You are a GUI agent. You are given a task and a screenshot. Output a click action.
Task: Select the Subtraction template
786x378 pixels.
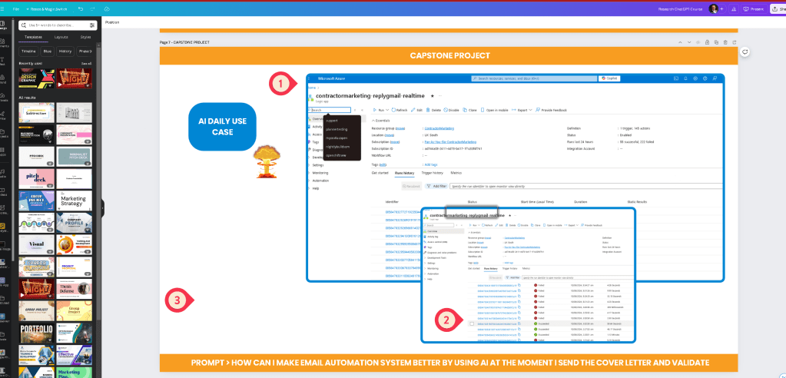37,113
